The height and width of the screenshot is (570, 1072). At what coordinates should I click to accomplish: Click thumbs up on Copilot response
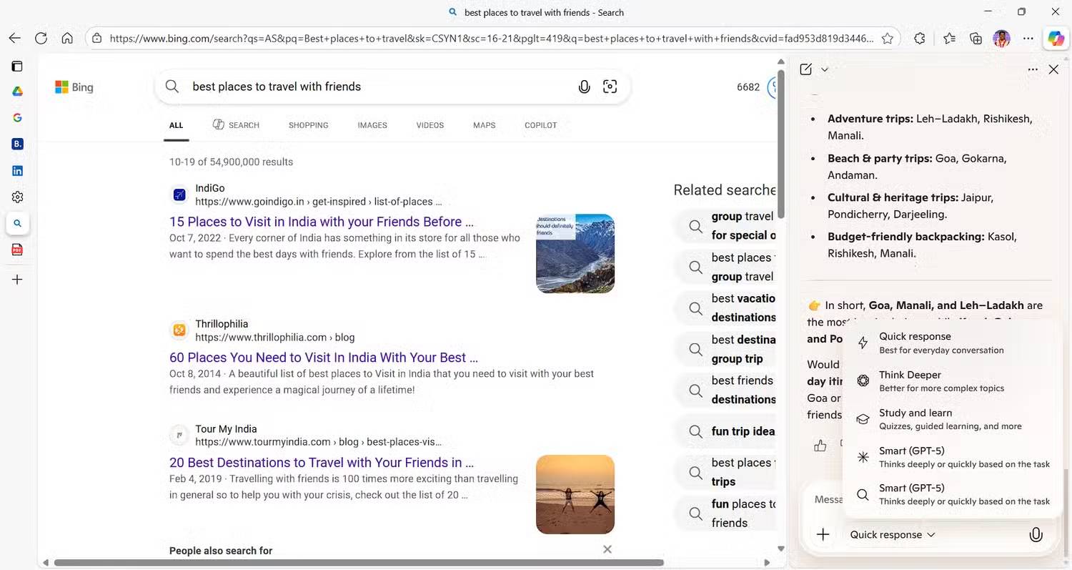[x=820, y=446]
